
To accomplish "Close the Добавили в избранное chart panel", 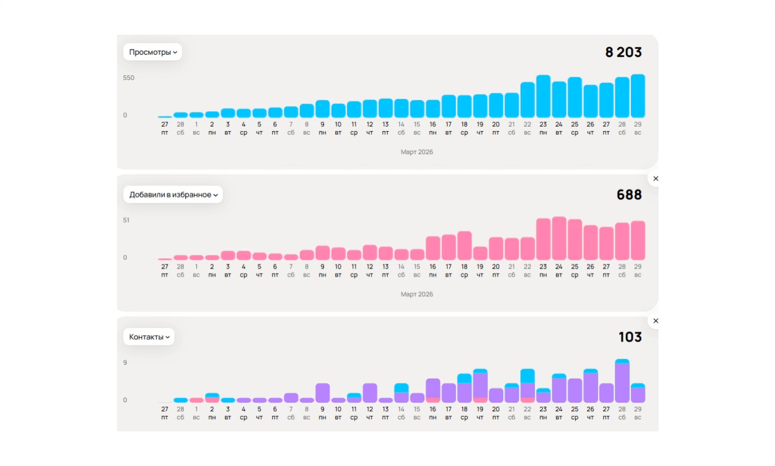I will coord(655,178).
